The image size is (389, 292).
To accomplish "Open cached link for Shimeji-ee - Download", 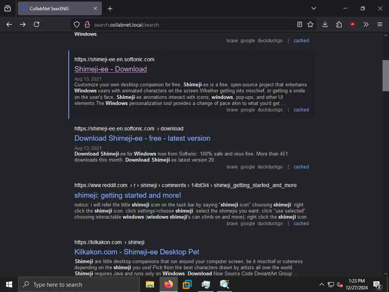I will pyautogui.click(x=301, y=110).
